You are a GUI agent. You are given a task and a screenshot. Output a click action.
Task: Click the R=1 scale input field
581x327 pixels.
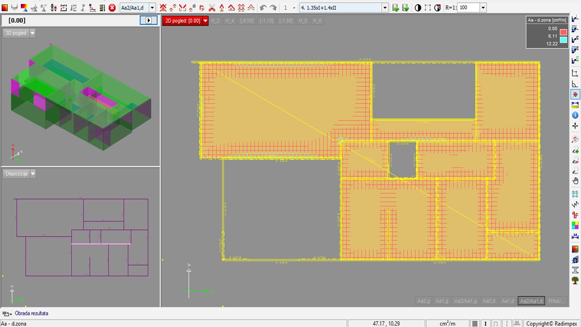pyautogui.click(x=468, y=8)
